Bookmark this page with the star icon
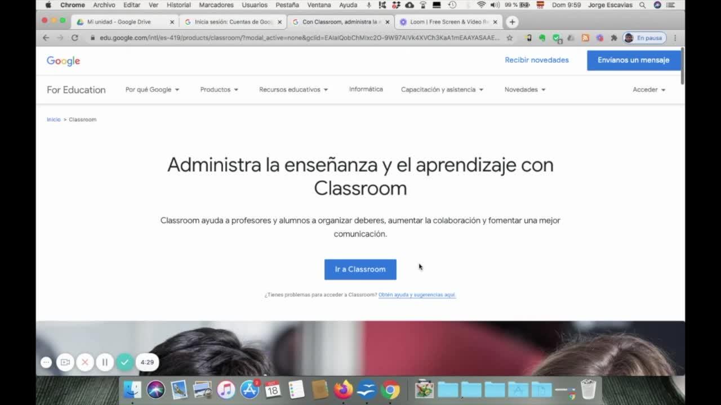 510,38
